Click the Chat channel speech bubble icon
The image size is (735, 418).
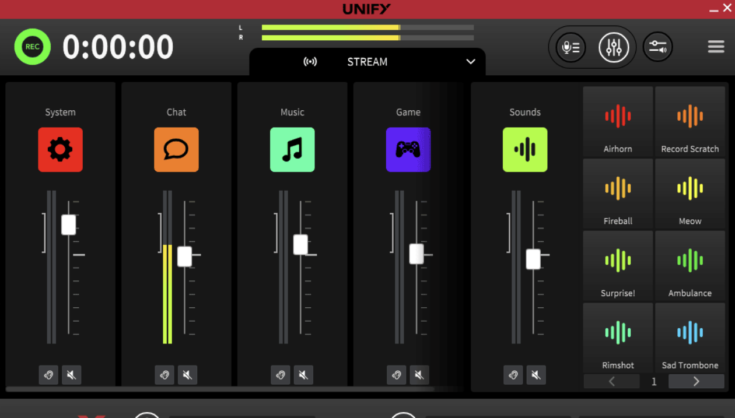(x=176, y=150)
